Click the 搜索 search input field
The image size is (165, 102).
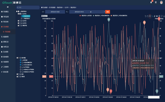tap(28, 7)
